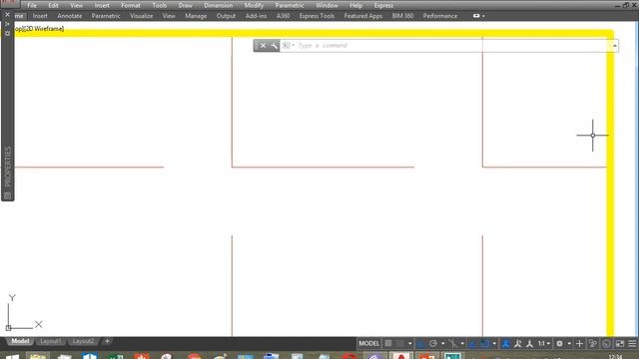The image size is (639, 359).
Task: Expand the isometric drafting dropdown arrow
Action: pyautogui.click(x=462, y=343)
